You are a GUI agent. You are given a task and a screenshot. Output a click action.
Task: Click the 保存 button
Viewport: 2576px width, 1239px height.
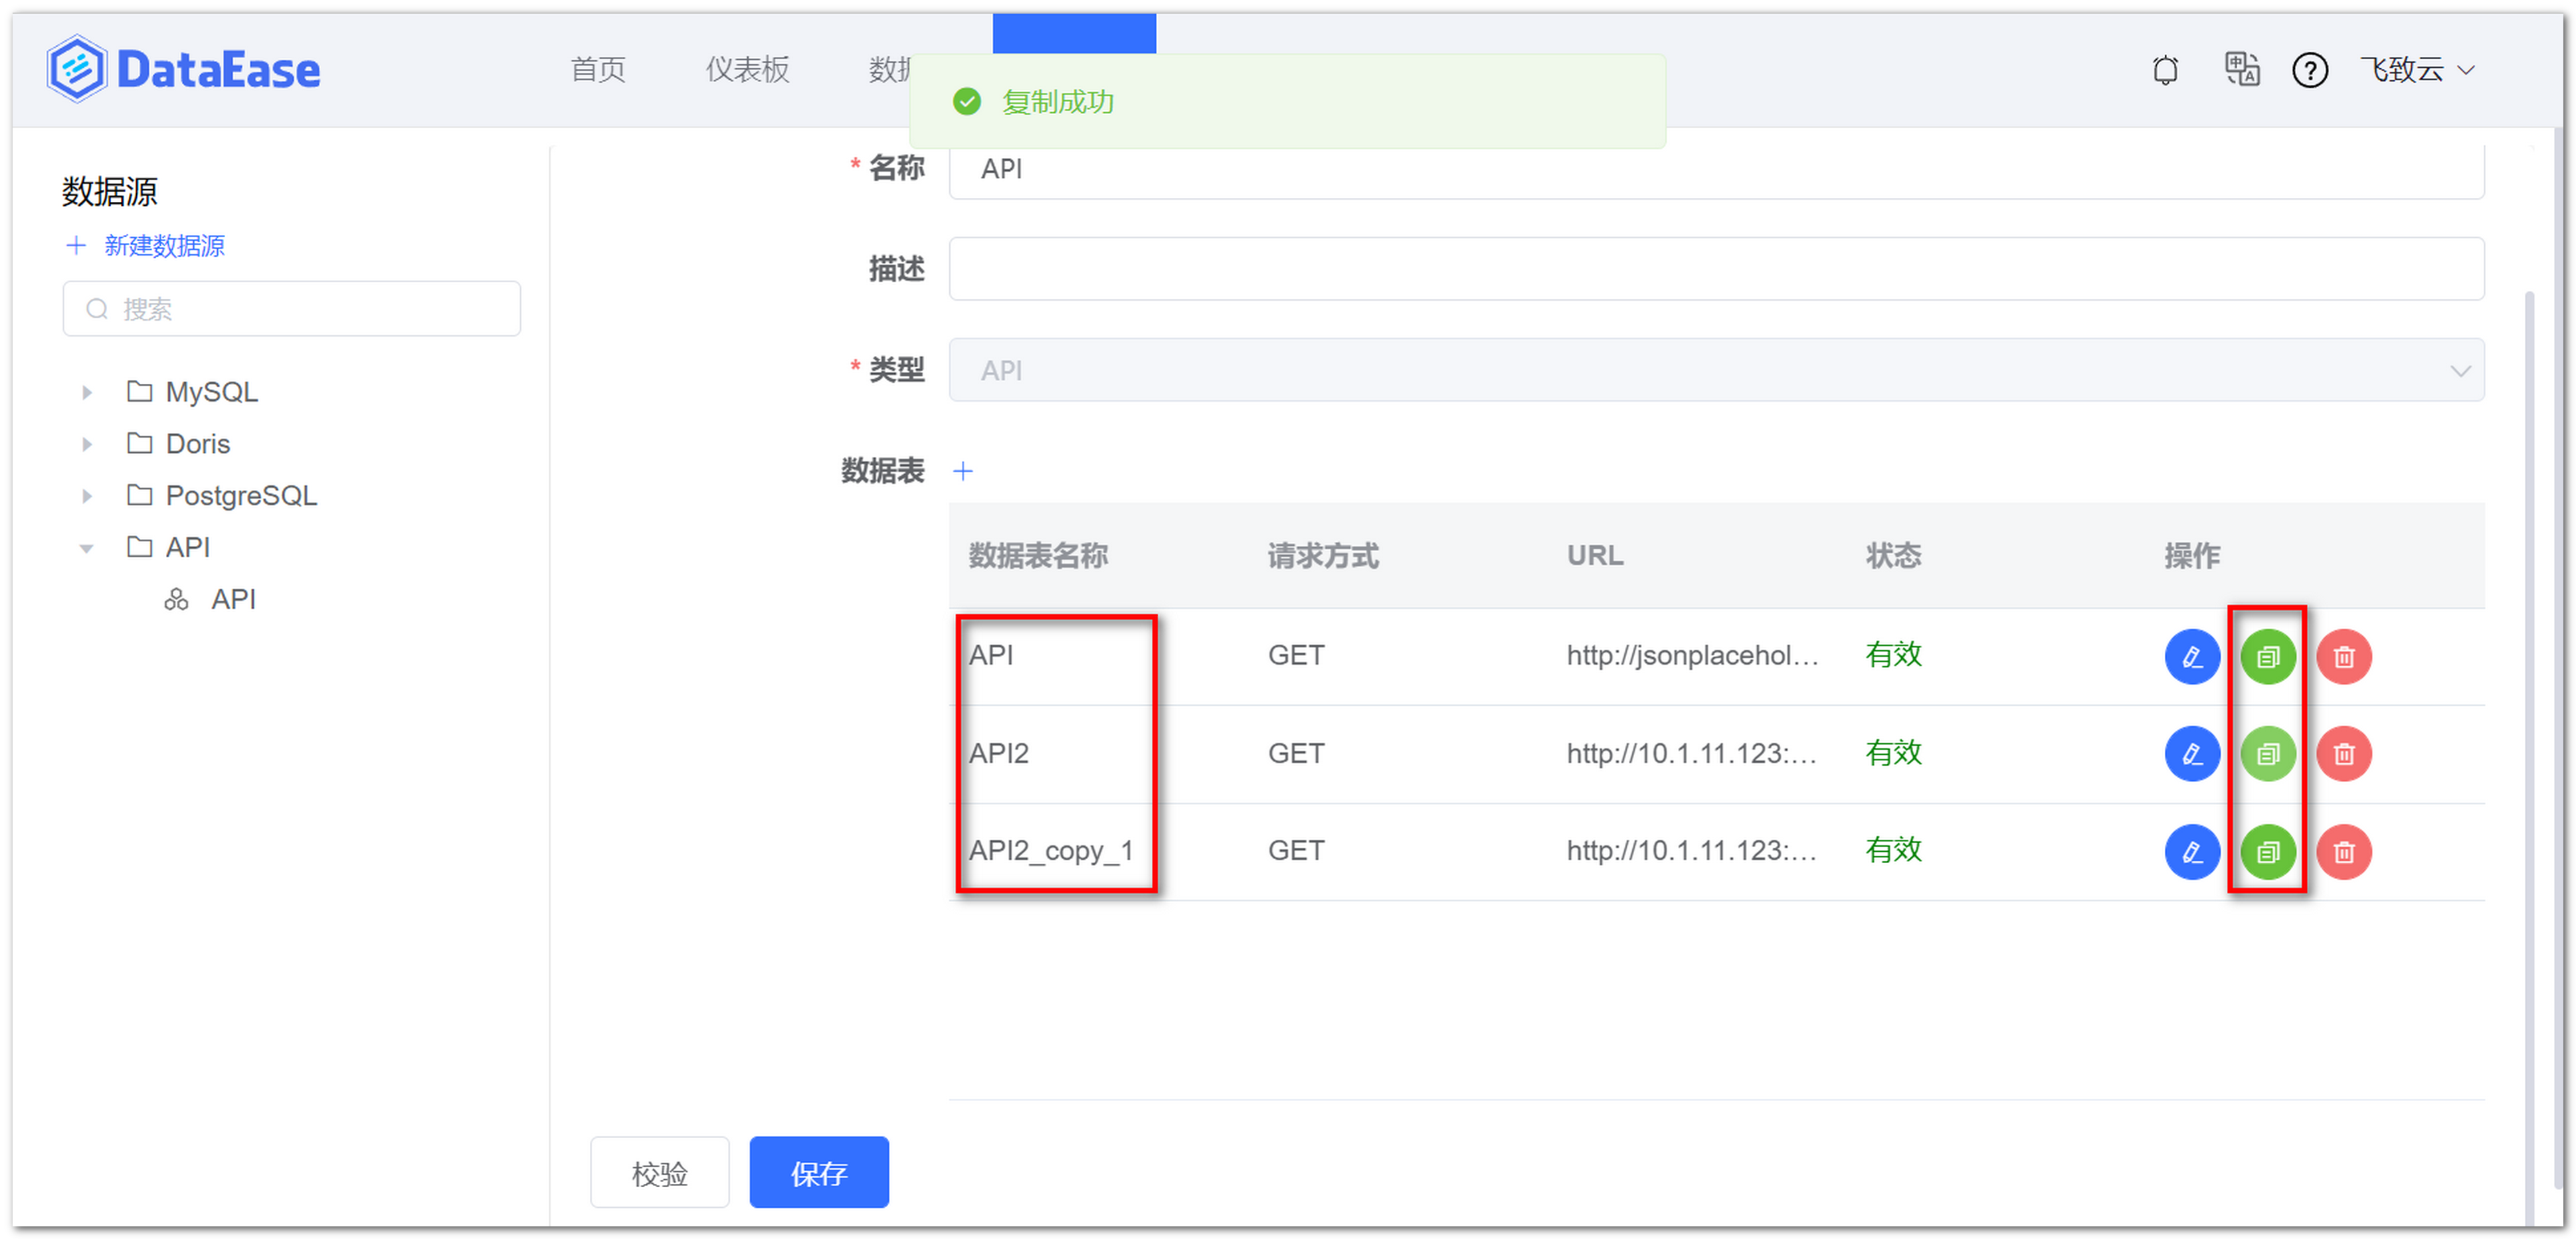(818, 1172)
